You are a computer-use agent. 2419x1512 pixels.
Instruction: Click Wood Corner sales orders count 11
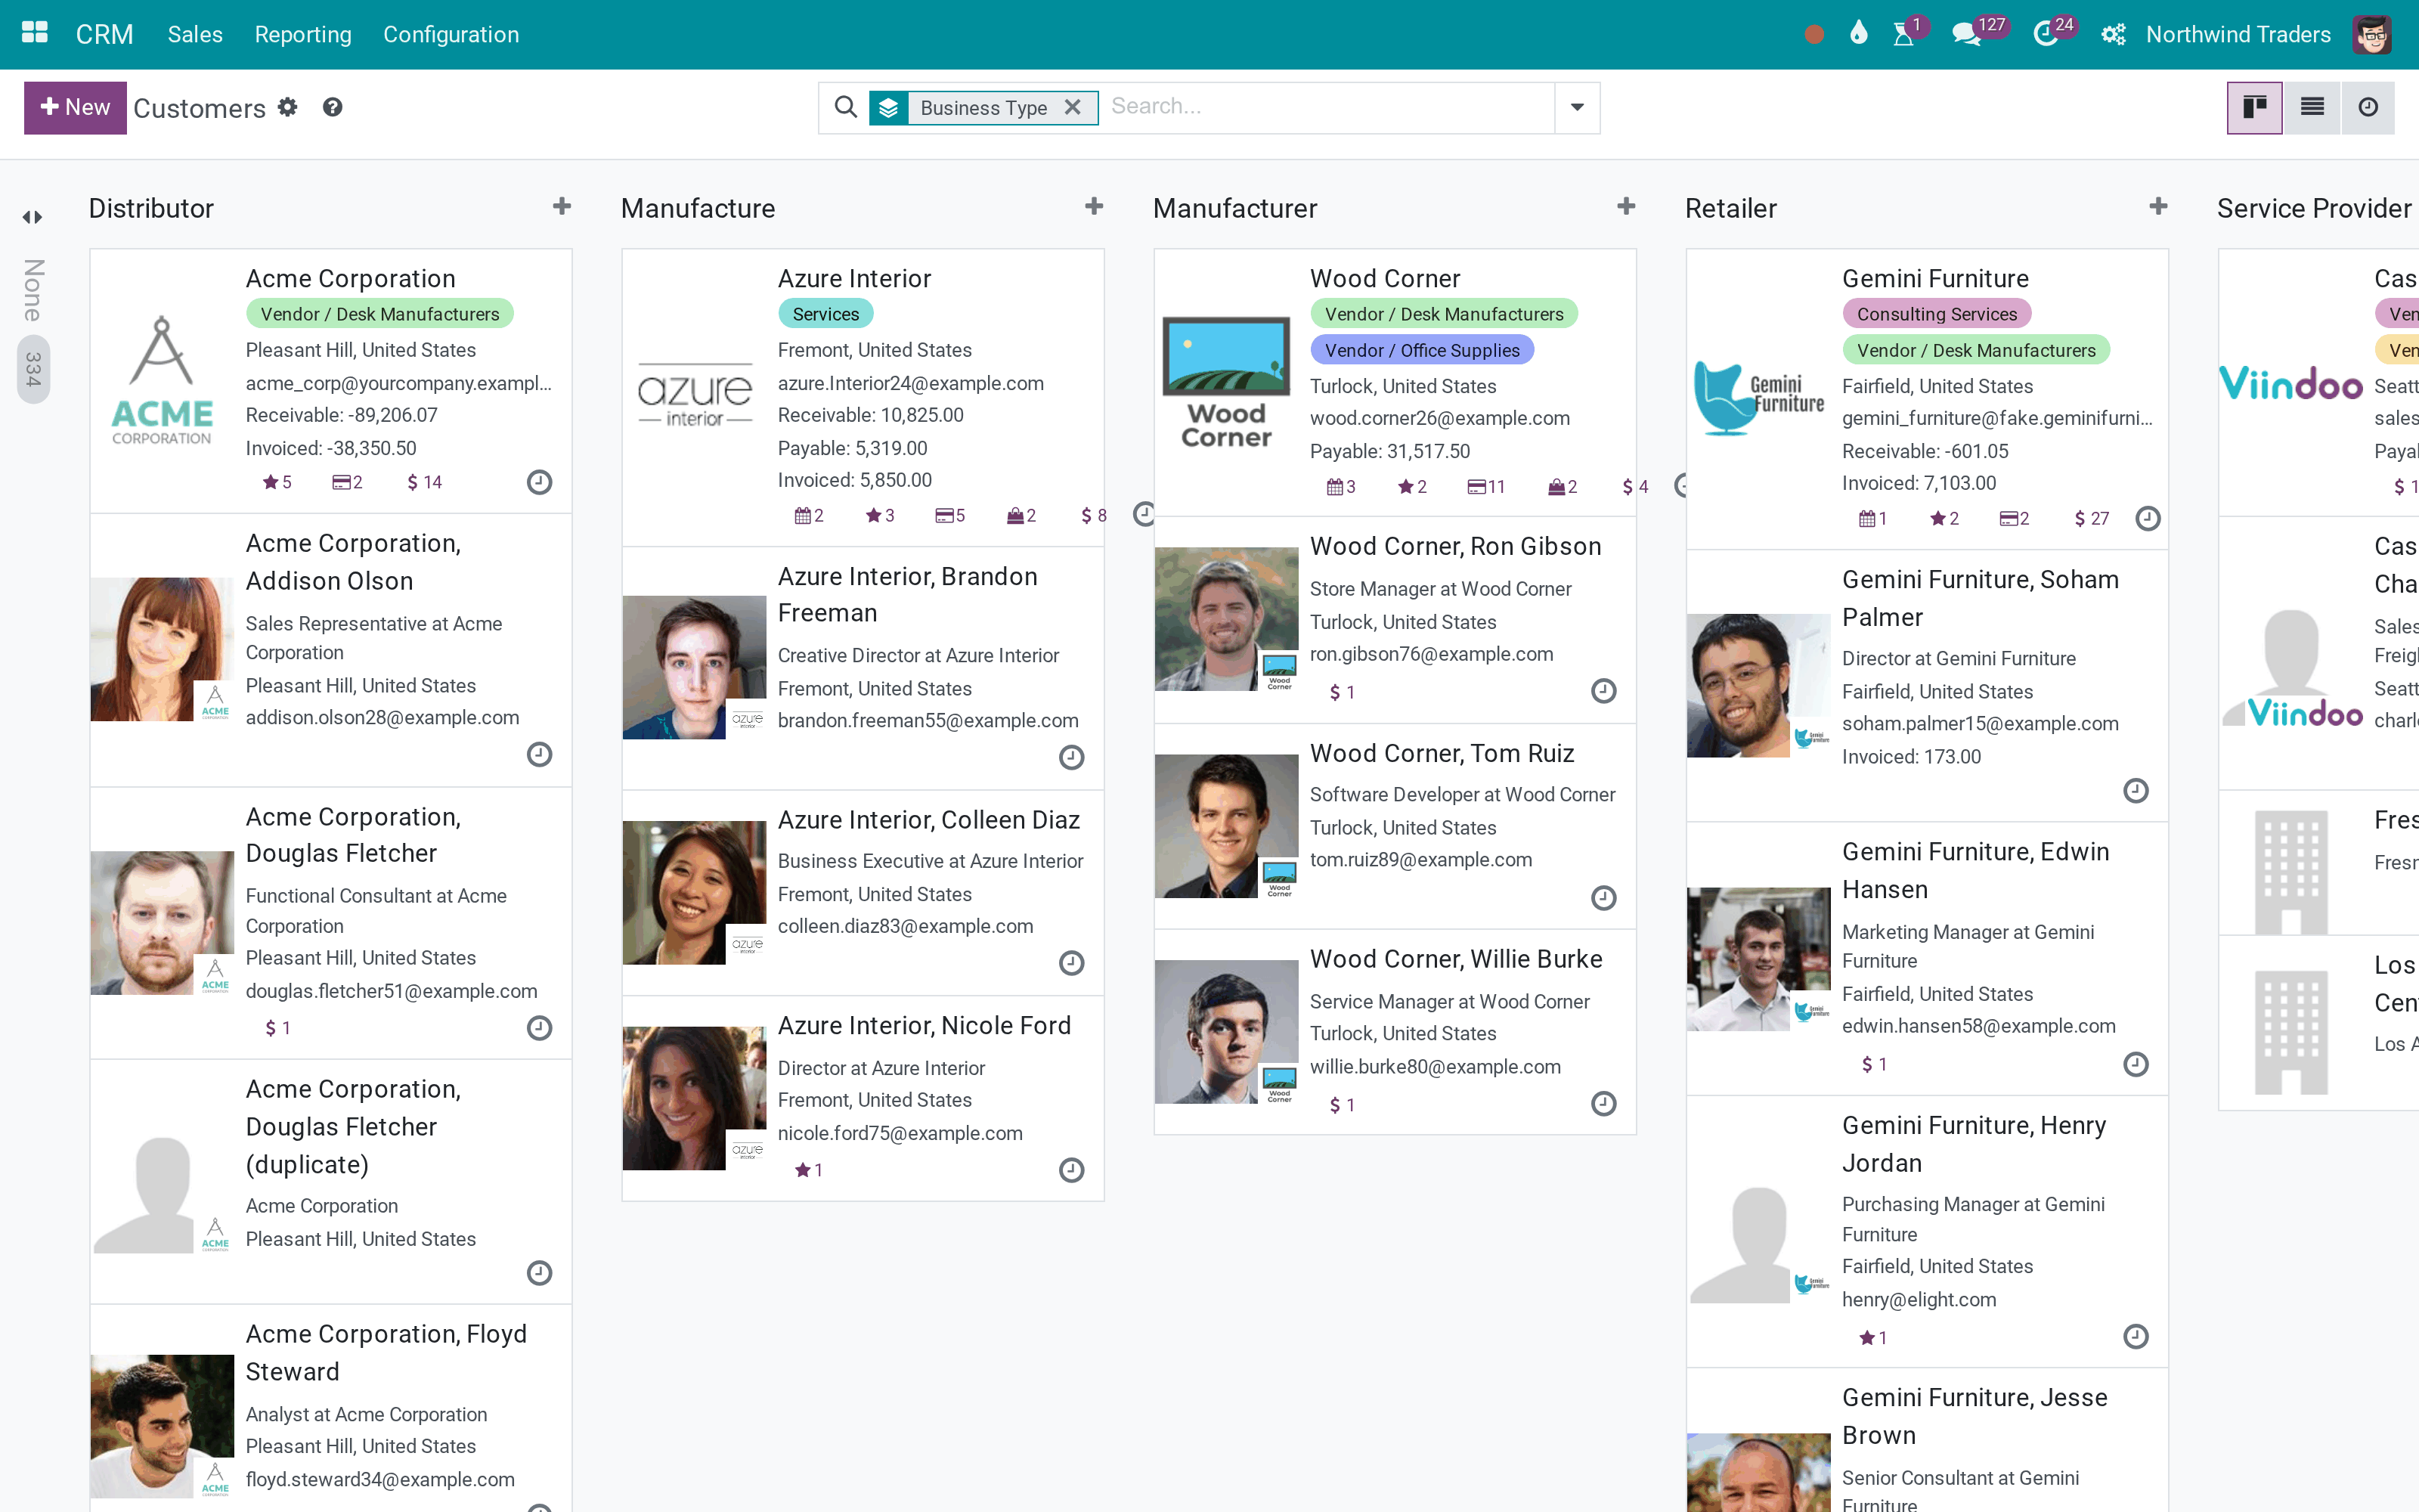pyautogui.click(x=1486, y=487)
